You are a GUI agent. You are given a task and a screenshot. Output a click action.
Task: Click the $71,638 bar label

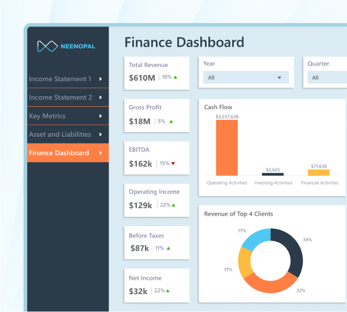(319, 166)
